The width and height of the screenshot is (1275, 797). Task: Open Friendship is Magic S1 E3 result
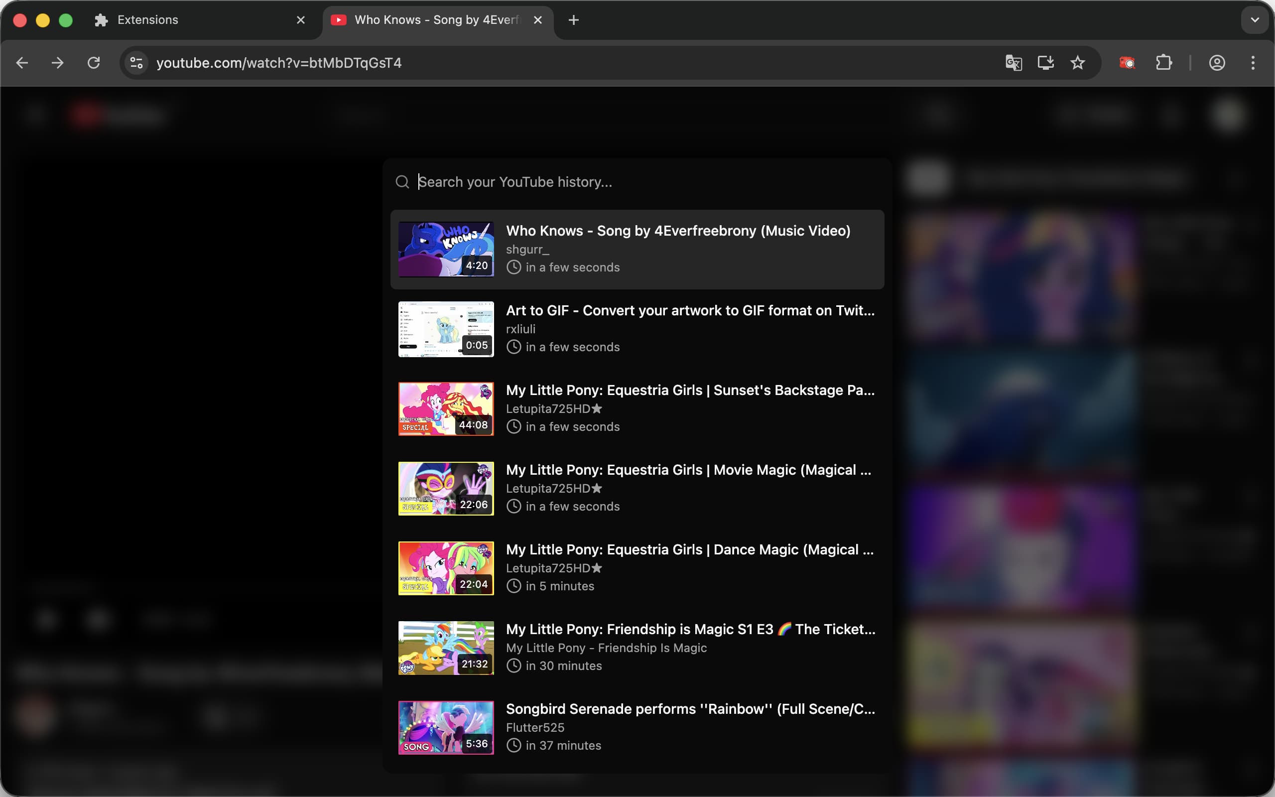click(637, 648)
